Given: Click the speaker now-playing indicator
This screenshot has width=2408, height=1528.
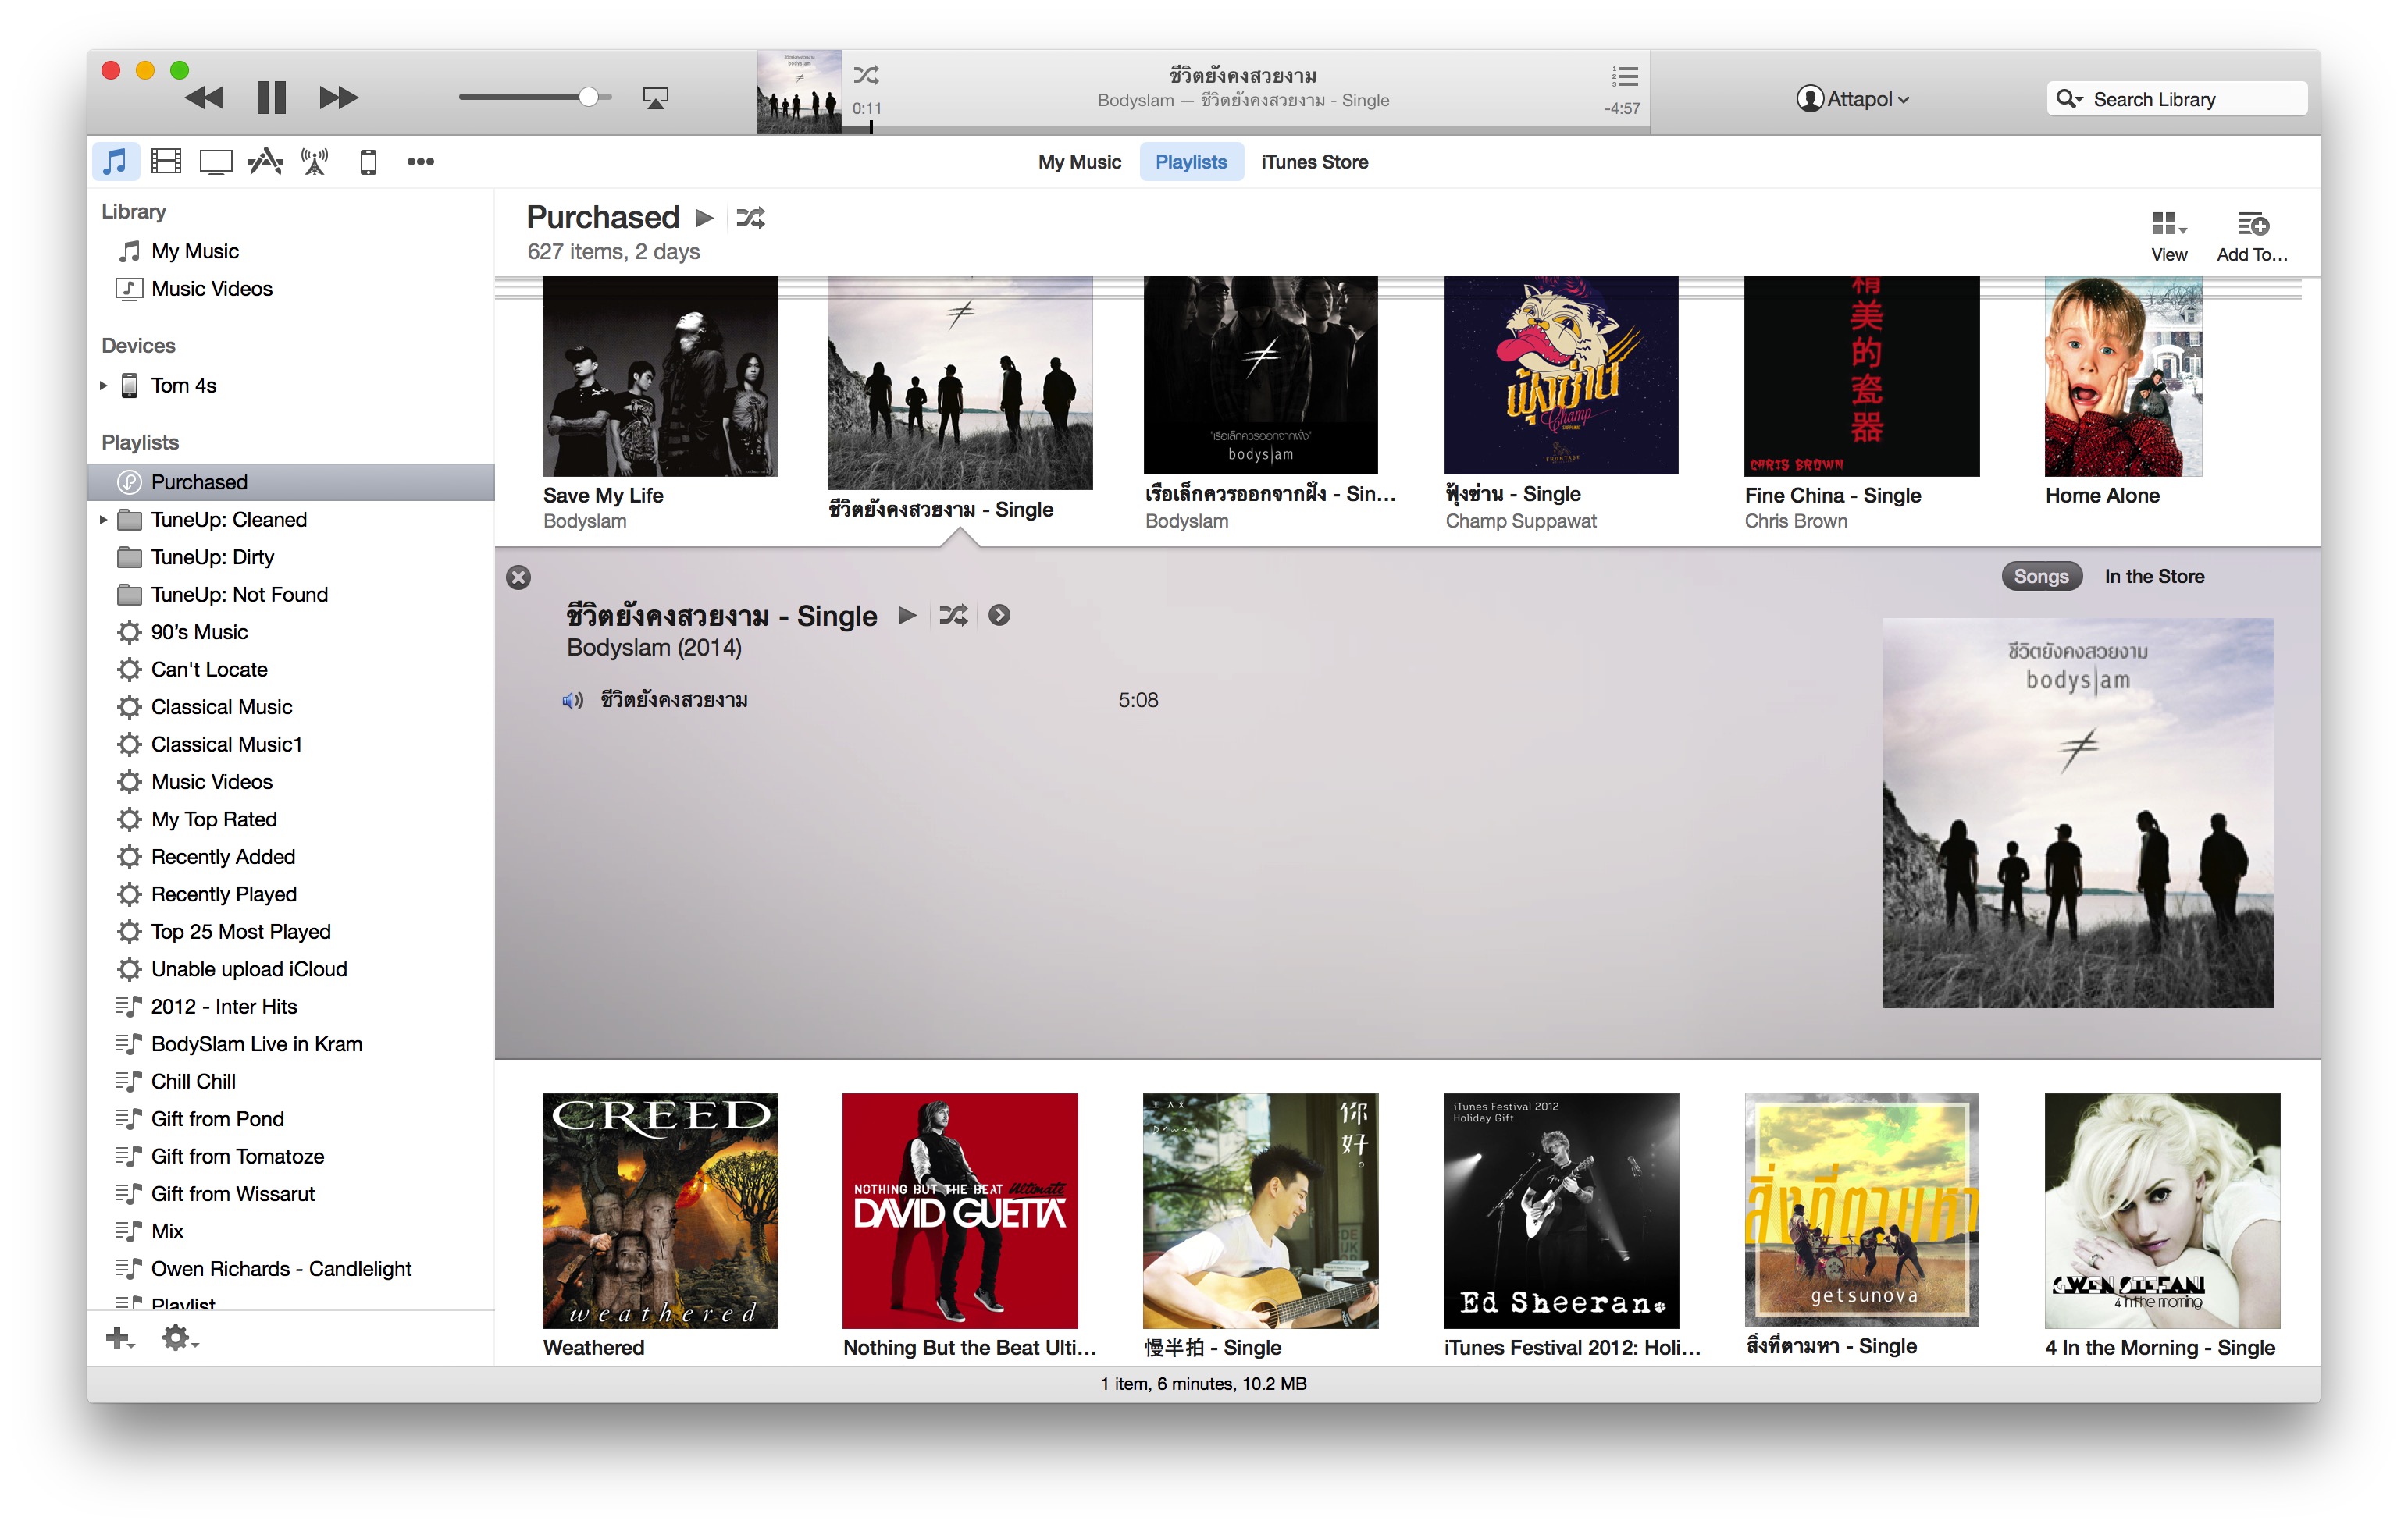Looking at the screenshot, I should click(x=572, y=701).
